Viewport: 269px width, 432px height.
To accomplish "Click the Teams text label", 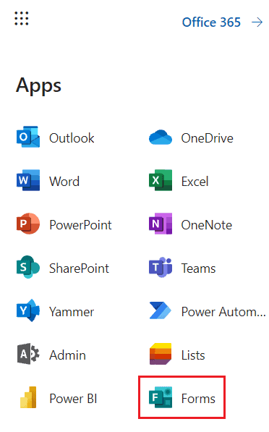I will (x=199, y=268).
